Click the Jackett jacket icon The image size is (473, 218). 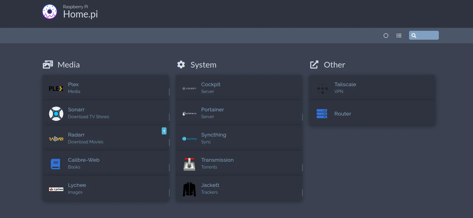click(189, 189)
